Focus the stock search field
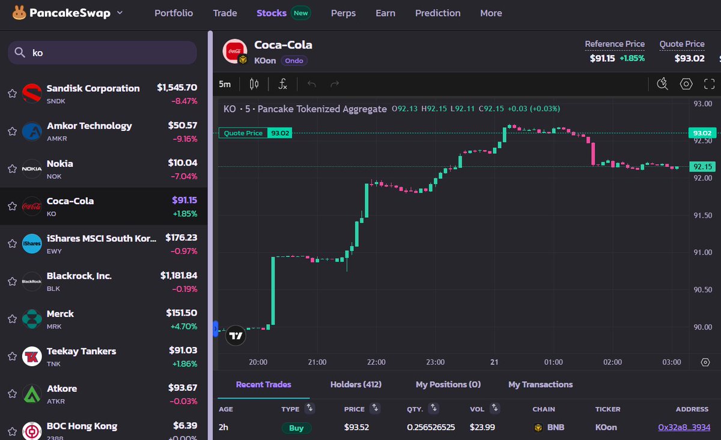This screenshot has height=440, width=721. pos(102,53)
